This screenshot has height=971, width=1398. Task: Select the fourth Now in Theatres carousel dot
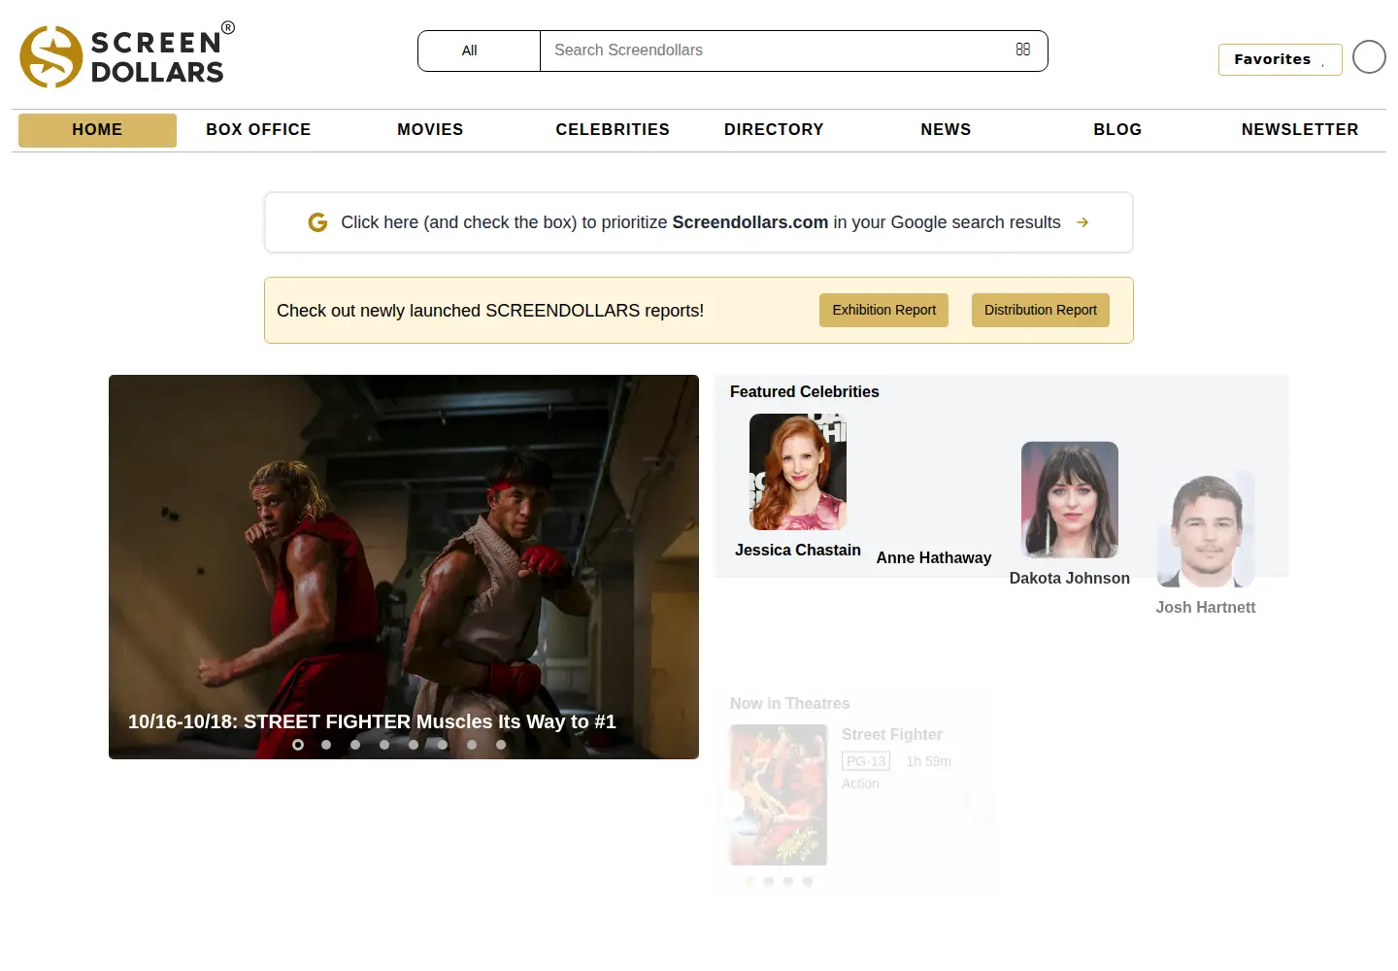808,882
